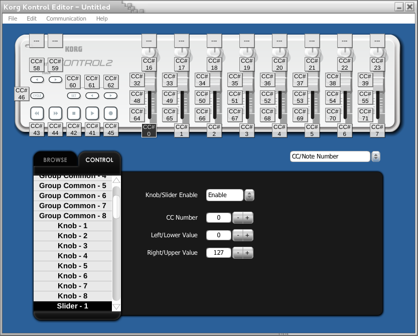The height and width of the screenshot is (336, 418).
Task: Select Group Common - 8 in the list
Action: (x=73, y=216)
